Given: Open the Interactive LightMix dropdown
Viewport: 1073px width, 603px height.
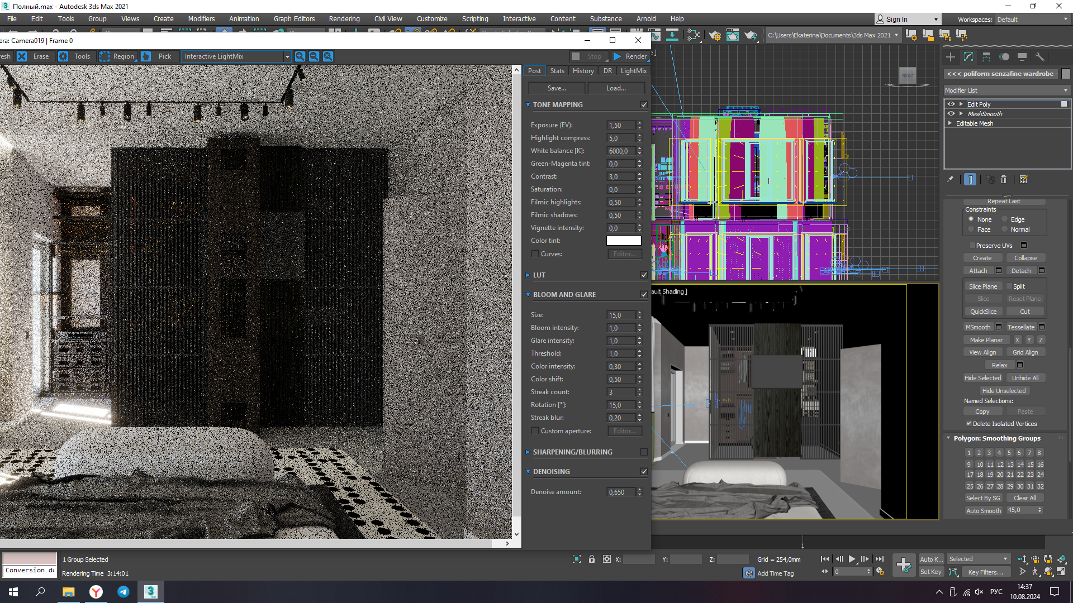Looking at the screenshot, I should click(287, 56).
